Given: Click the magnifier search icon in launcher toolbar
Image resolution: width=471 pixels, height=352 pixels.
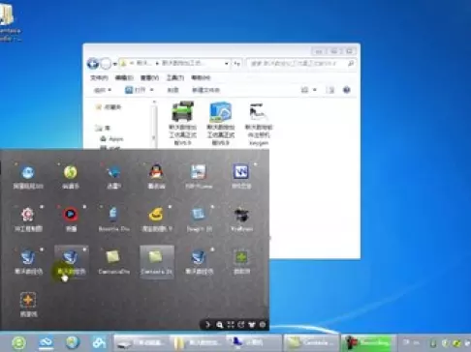Looking at the screenshot, I should tap(220, 325).
